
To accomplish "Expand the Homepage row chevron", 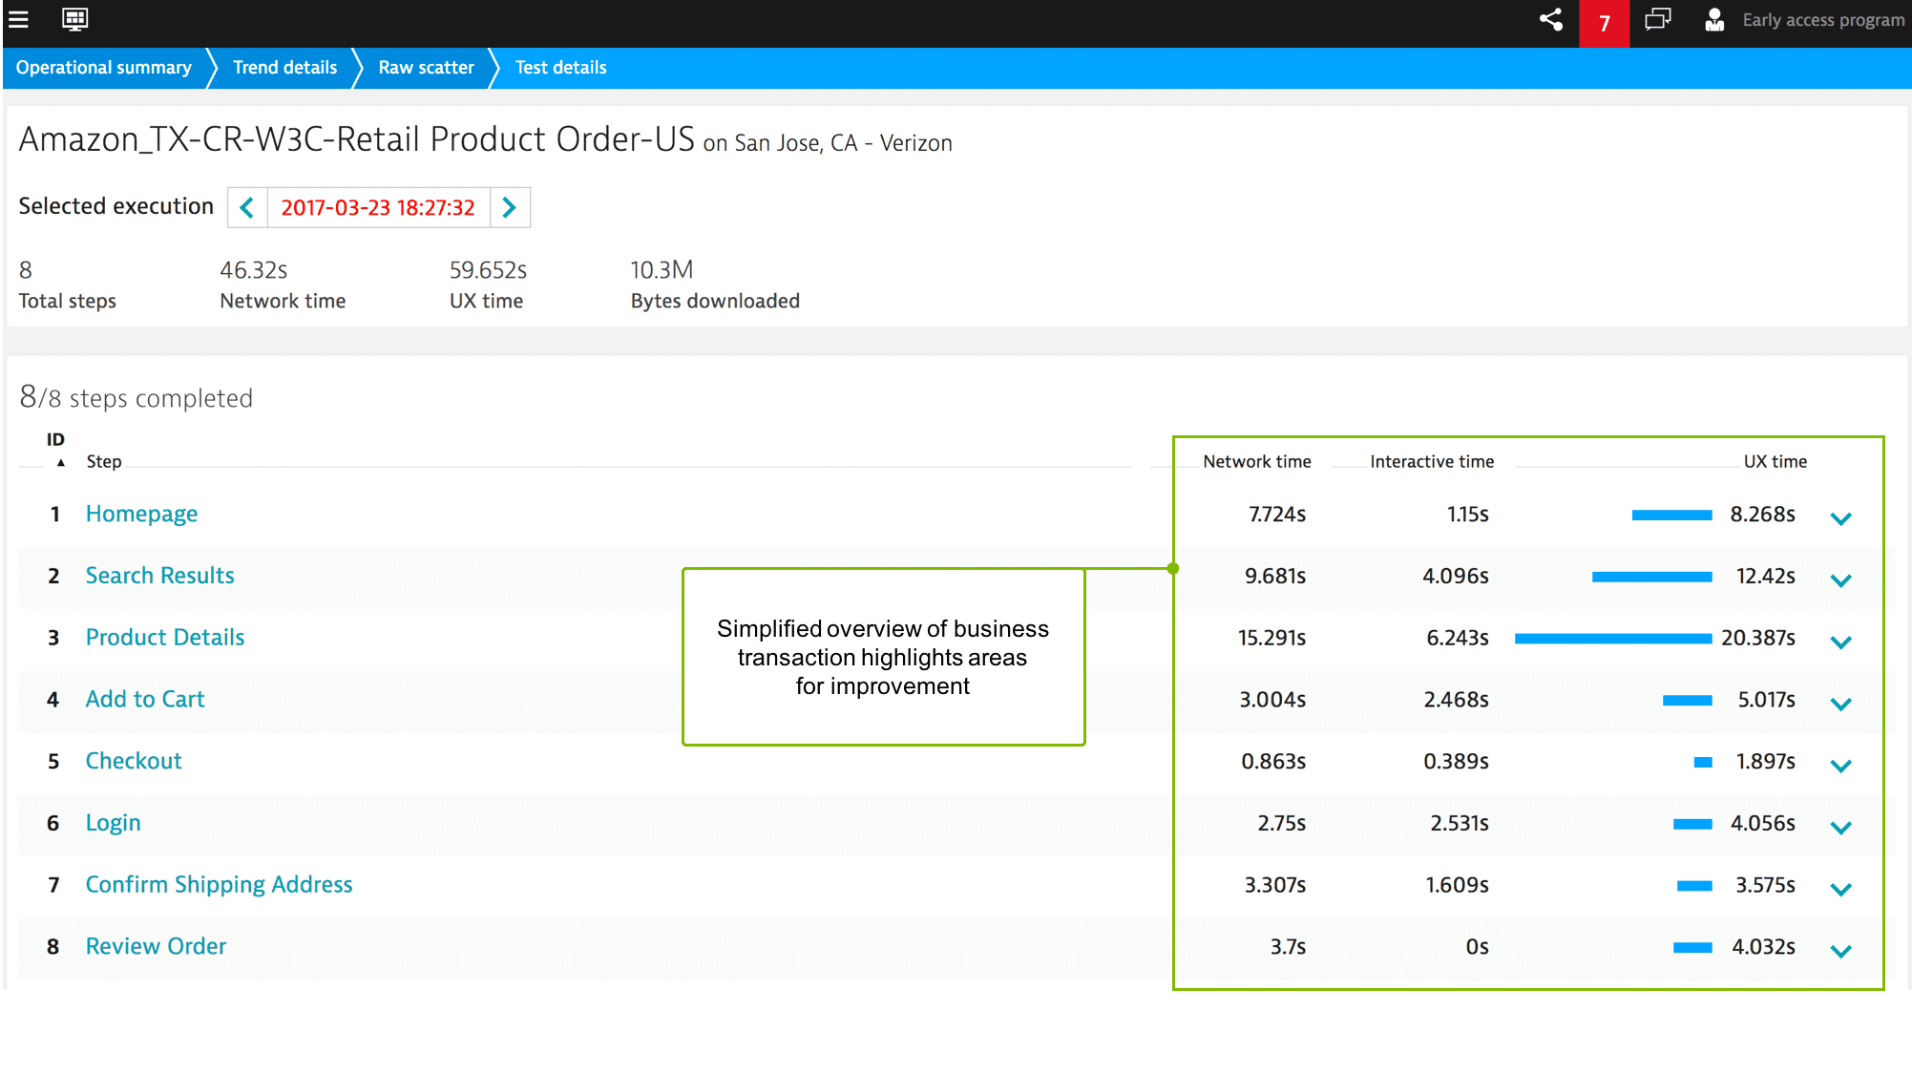I will pos(1841,518).
